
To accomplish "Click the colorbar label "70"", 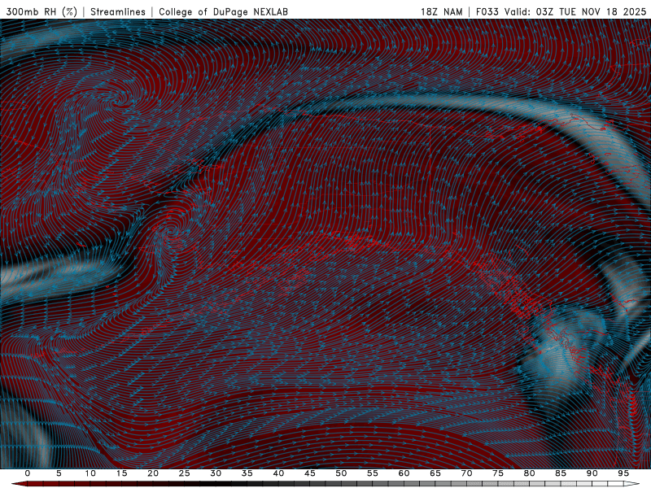I will pyautogui.click(x=466, y=473).
